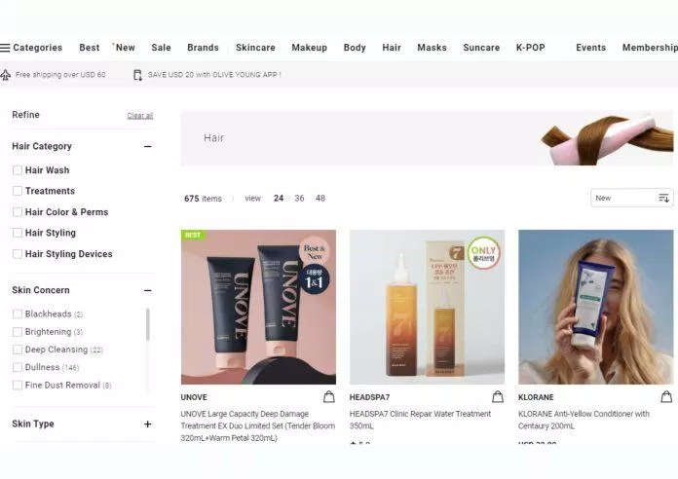Open the K-POP menu item
Image resolution: width=678 pixels, height=479 pixels.
click(530, 48)
